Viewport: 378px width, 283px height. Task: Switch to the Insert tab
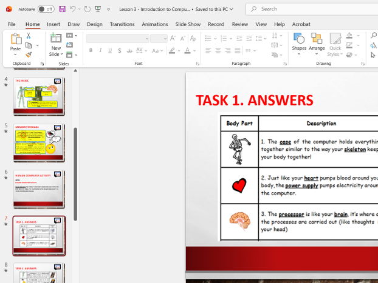coord(53,24)
